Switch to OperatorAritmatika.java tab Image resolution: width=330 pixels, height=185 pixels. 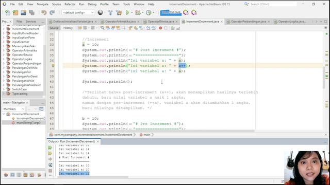pos(120,22)
